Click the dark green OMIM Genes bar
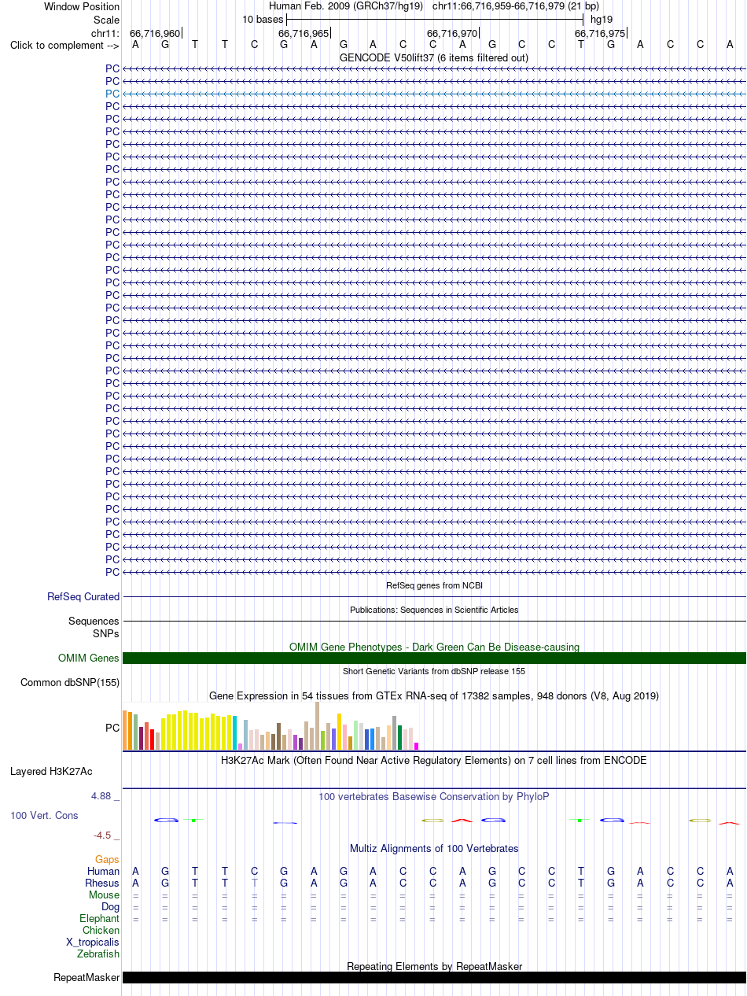Screen dimensions: 747x996 click(x=434, y=658)
